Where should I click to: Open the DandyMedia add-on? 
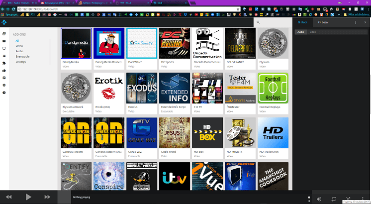pyautogui.click(x=76, y=49)
